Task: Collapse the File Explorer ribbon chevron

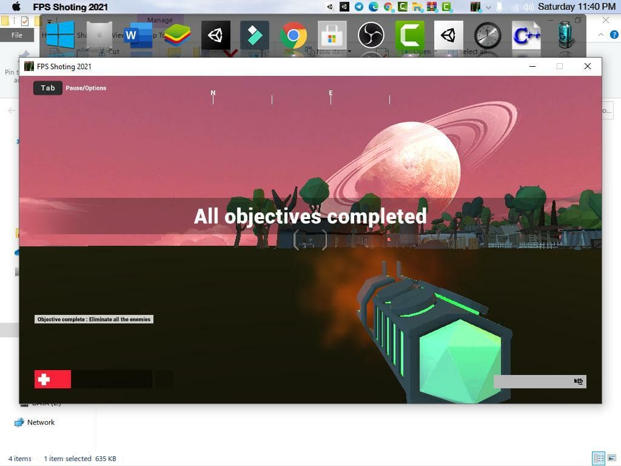Action: (601, 35)
